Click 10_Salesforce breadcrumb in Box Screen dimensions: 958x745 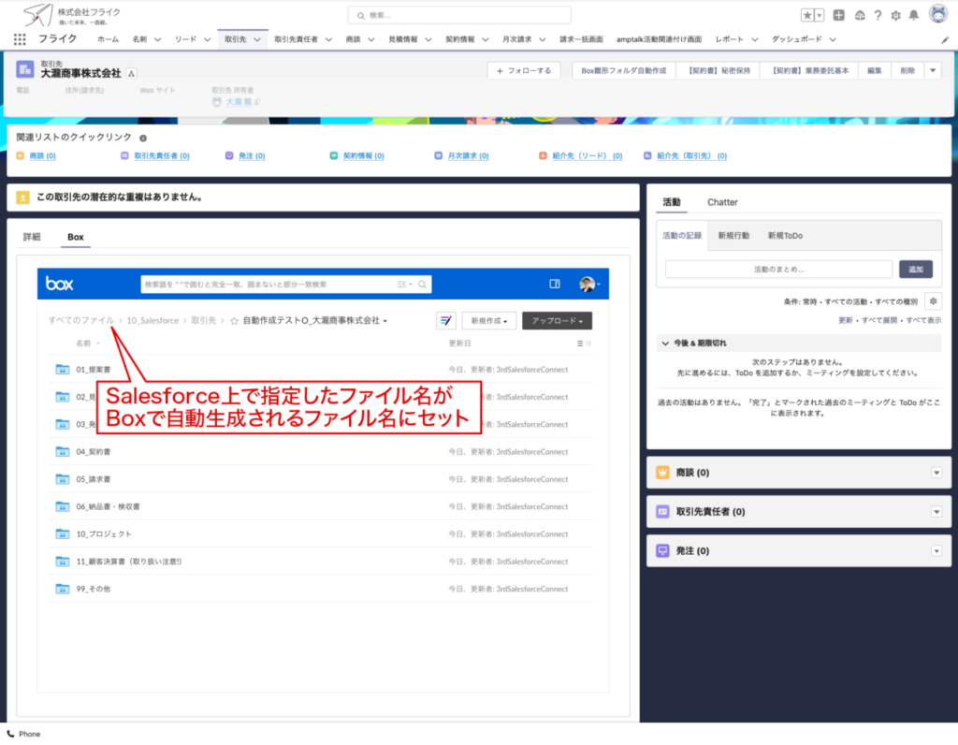tap(152, 321)
